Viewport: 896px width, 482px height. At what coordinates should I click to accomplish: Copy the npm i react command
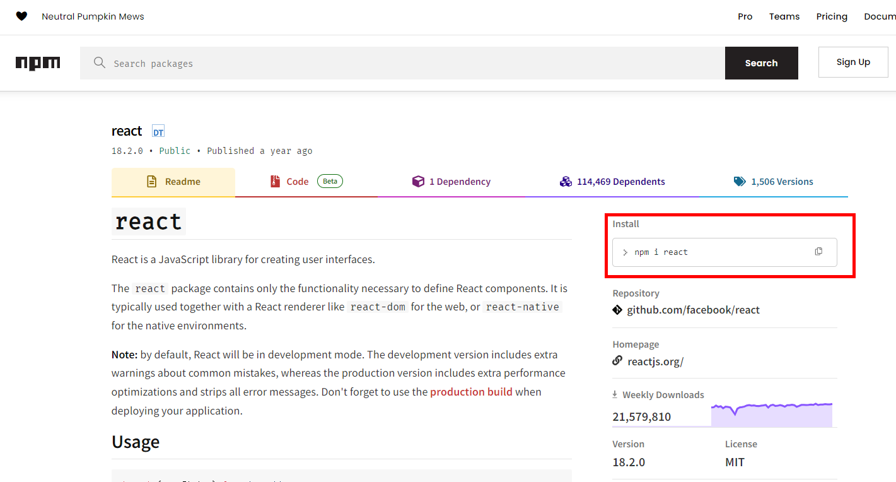[x=818, y=251]
